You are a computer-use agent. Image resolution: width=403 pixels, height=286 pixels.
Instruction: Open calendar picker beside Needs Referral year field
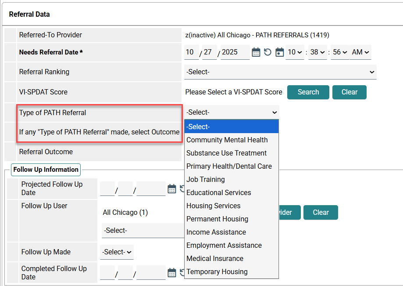(256, 52)
